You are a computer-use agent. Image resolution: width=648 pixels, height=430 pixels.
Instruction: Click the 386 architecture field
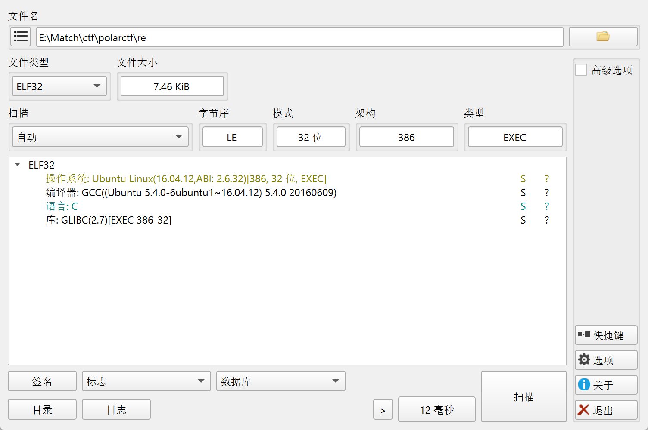[407, 137]
